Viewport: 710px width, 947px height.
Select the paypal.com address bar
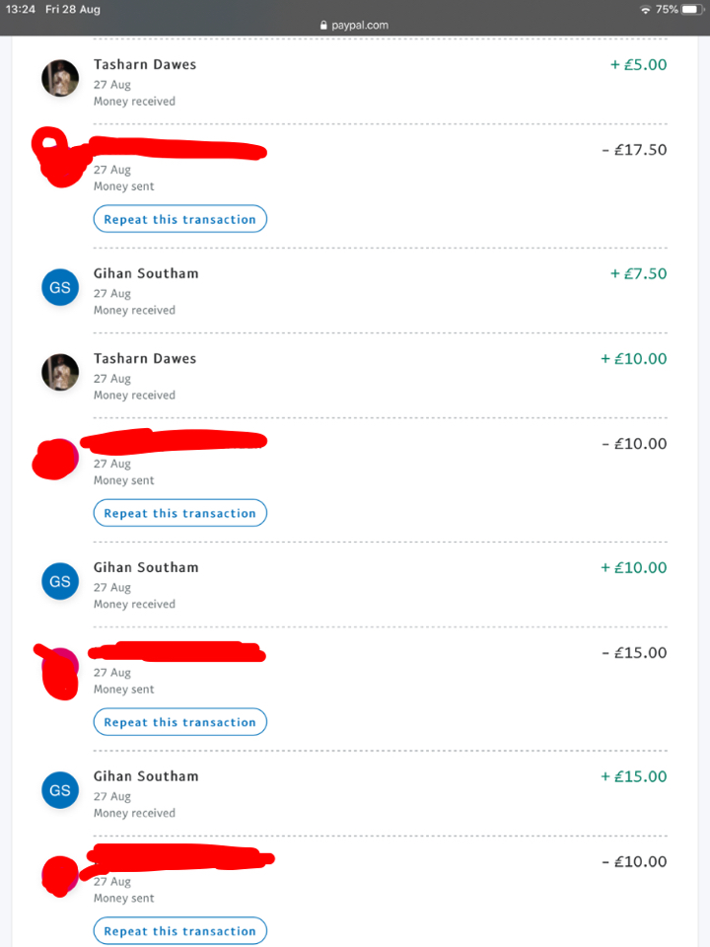[354, 26]
